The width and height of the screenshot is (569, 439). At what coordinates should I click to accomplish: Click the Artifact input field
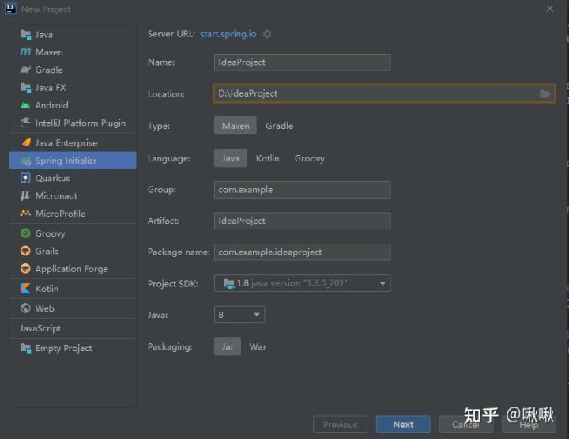pyautogui.click(x=302, y=221)
